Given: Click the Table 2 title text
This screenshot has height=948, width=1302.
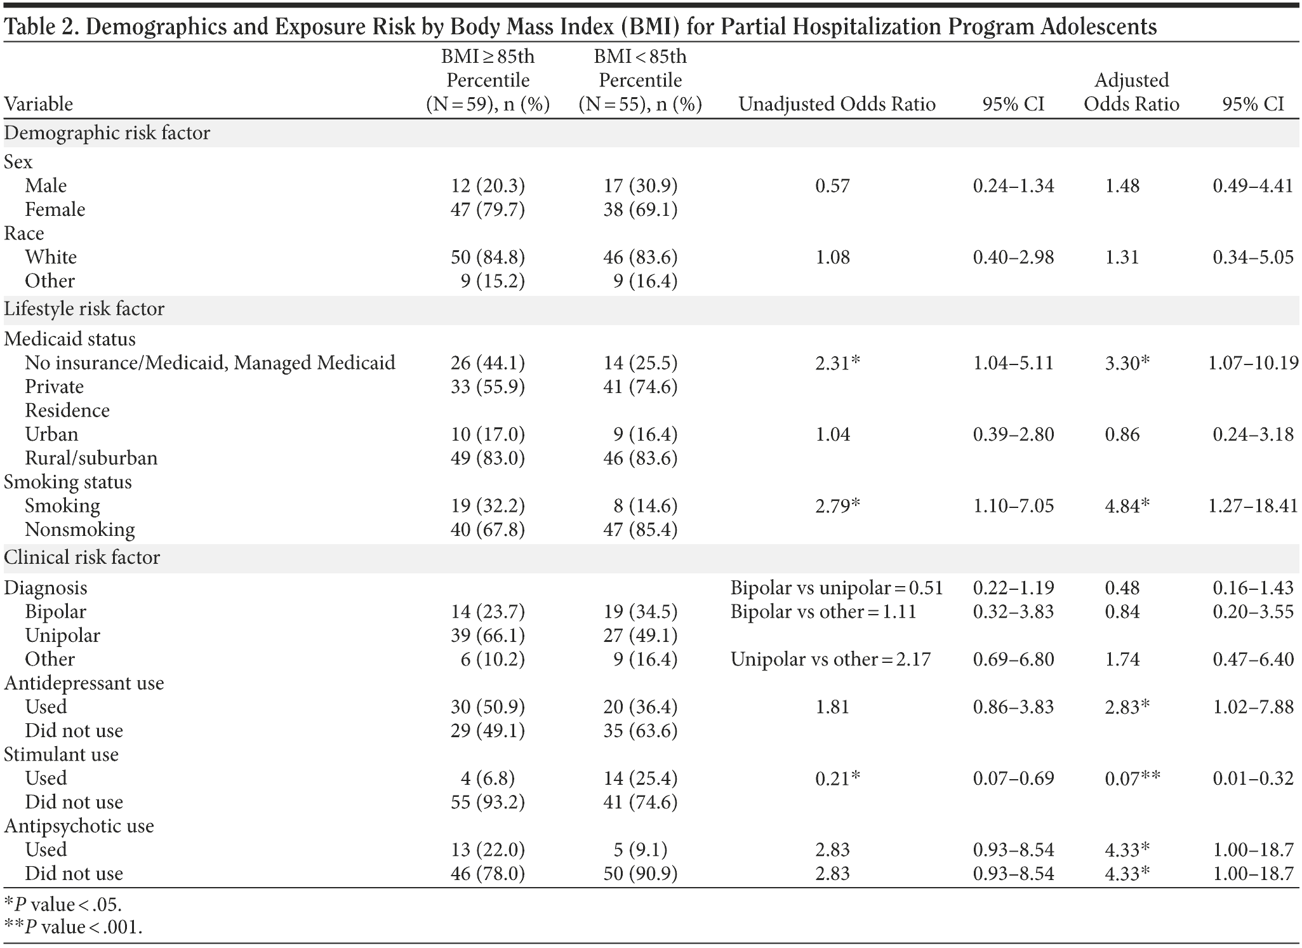Looking at the screenshot, I should (580, 26).
